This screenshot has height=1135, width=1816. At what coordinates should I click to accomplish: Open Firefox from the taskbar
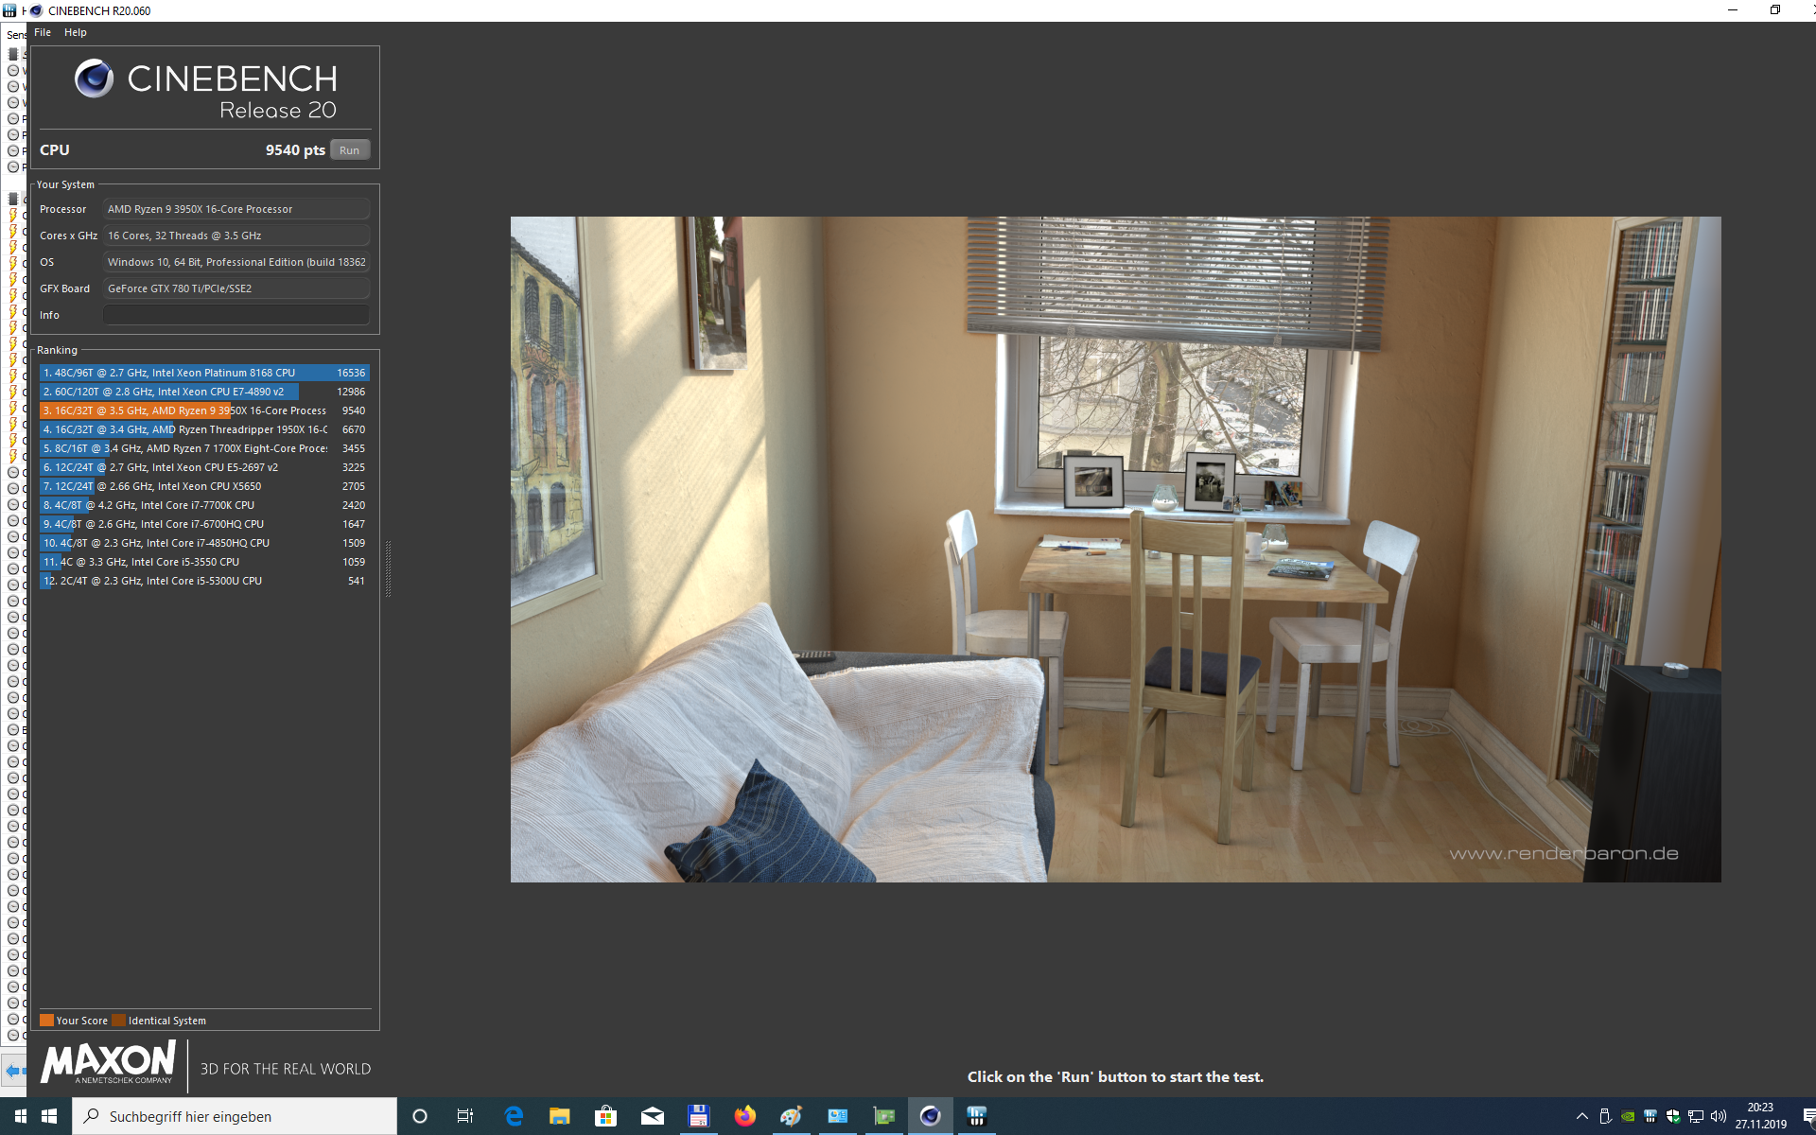pos(745,1116)
